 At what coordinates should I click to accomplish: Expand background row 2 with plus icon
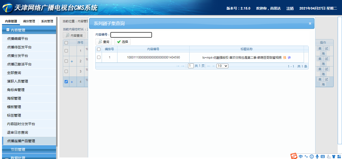72,61
